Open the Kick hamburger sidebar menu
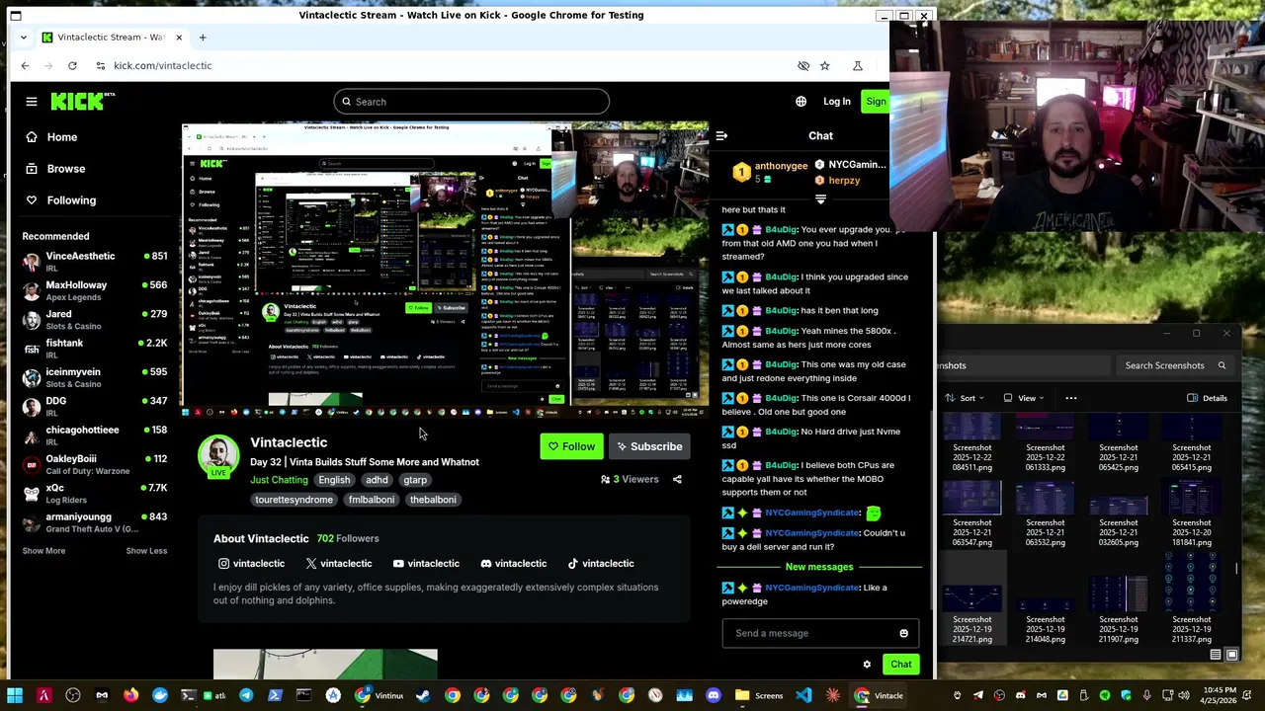 coord(32,102)
